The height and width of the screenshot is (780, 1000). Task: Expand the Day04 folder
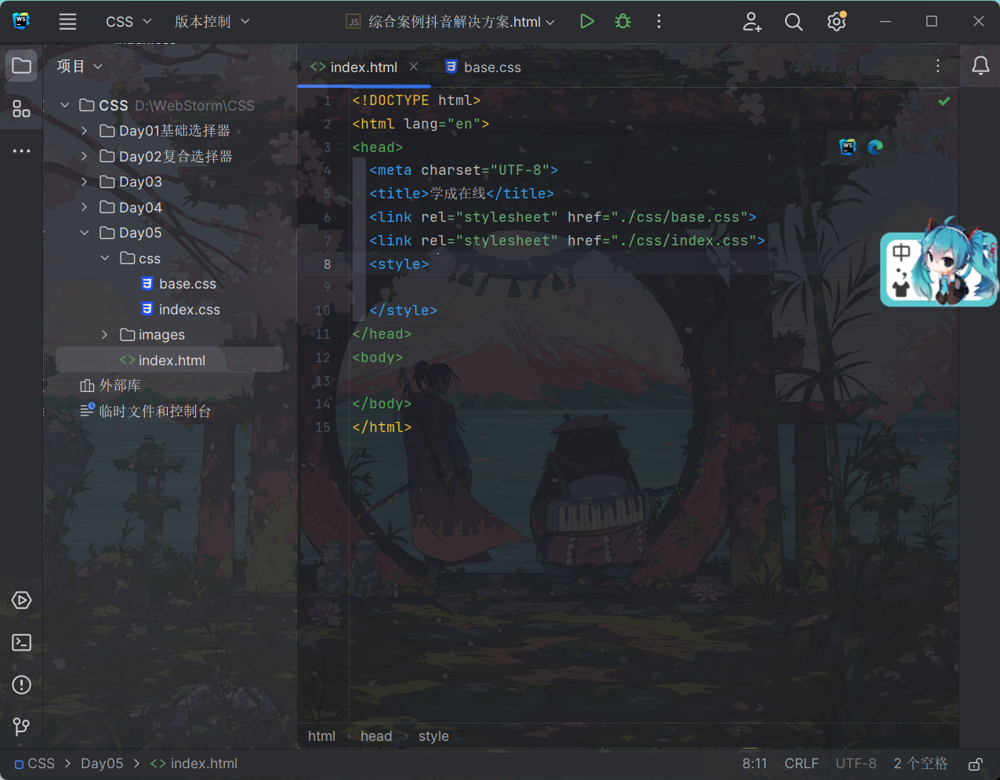[x=85, y=208]
